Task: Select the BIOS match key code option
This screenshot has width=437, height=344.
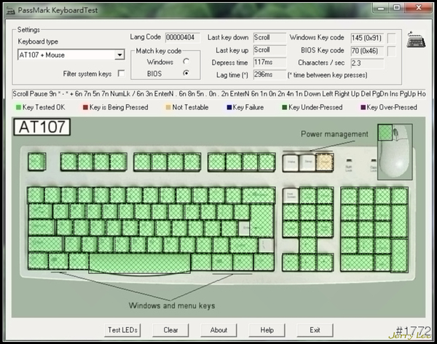Action: click(186, 74)
